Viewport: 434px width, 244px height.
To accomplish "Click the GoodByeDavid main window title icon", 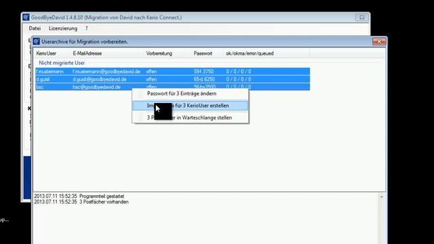I will point(26,17).
